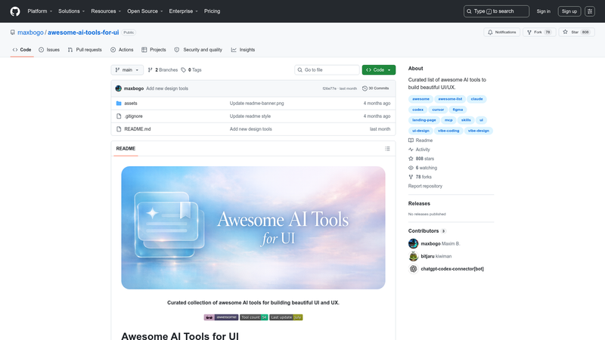Open the green Code dropdown button
This screenshot has height=340, width=605.
point(379,70)
